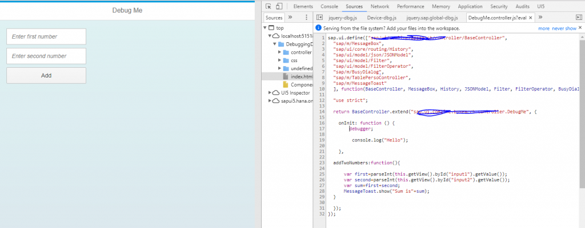Image resolution: width=585 pixels, height=228 pixels.
Task: Click the yellow Component file icon
Action: [286, 84]
